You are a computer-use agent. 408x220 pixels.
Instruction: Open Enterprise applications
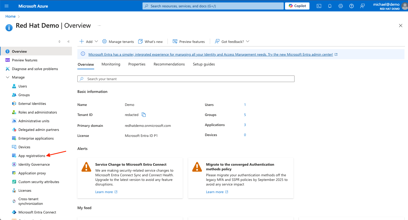[x=36, y=138]
